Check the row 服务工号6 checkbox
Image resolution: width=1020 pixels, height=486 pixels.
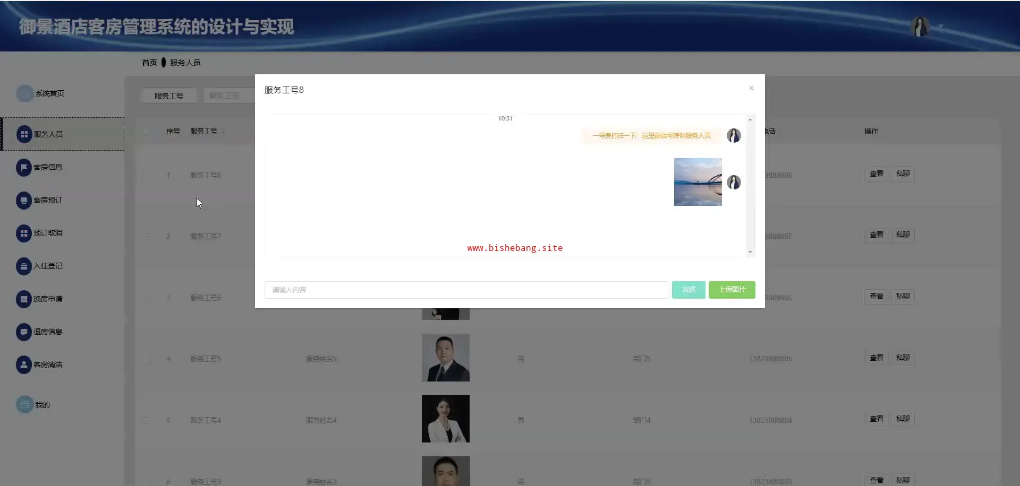point(146,298)
